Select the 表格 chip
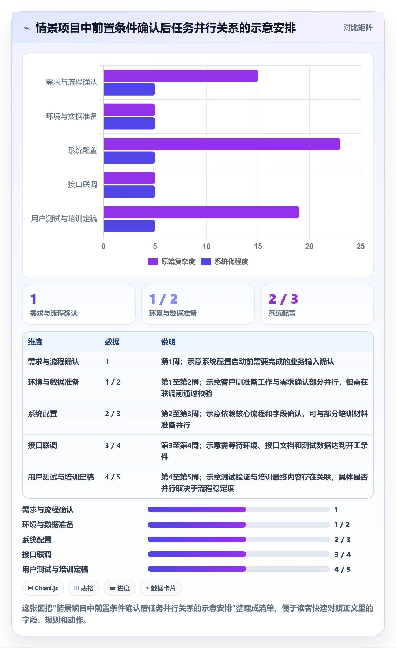Image resolution: width=396 pixels, height=648 pixels. tap(84, 588)
